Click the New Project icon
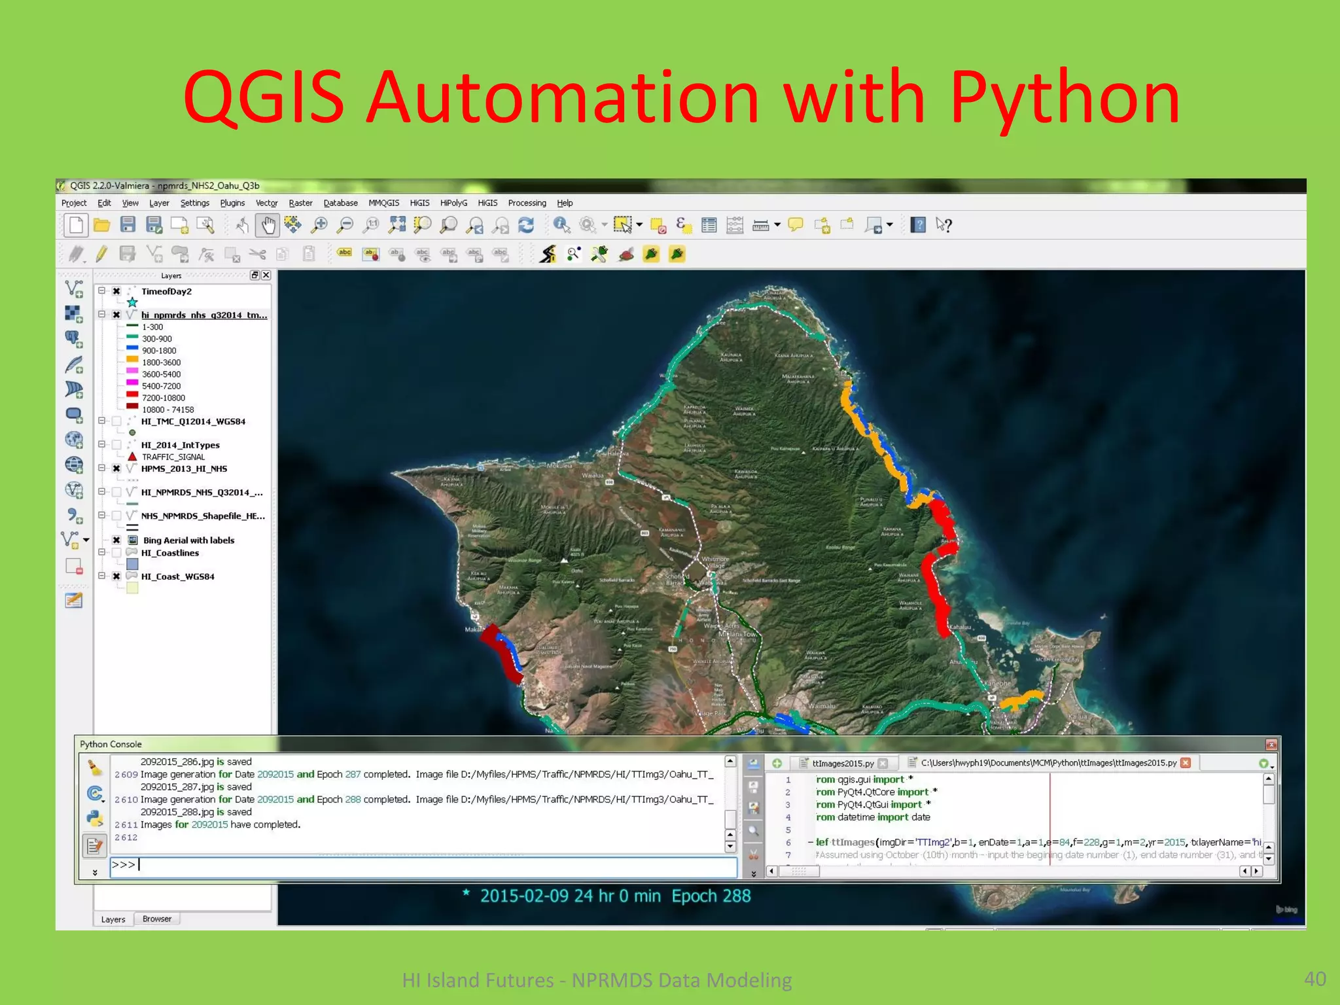Viewport: 1340px width, 1005px height. [75, 225]
